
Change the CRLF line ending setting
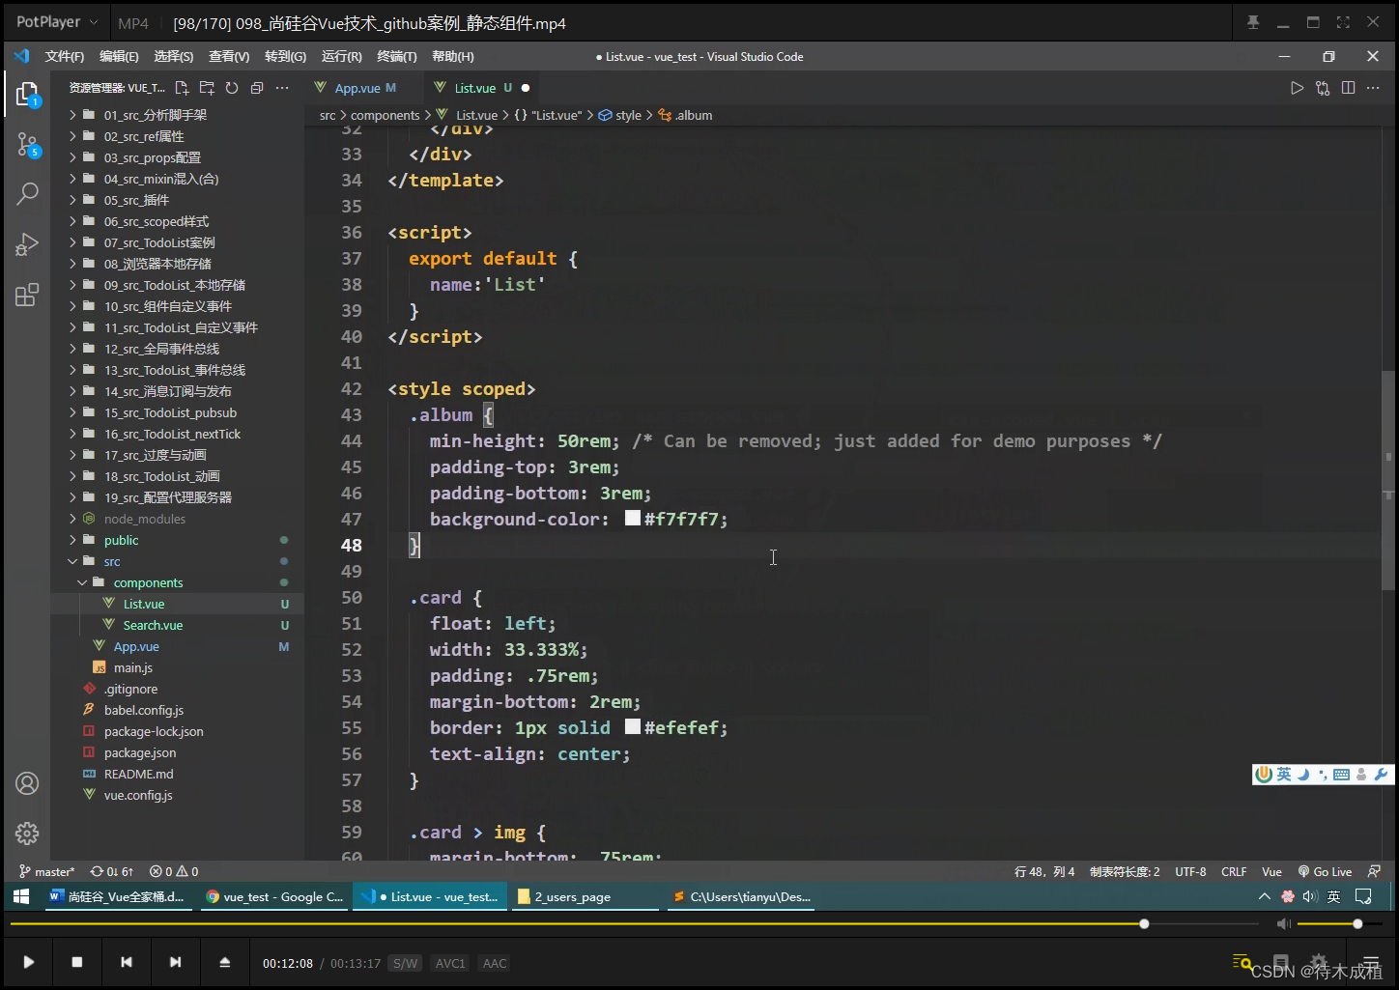tap(1234, 871)
